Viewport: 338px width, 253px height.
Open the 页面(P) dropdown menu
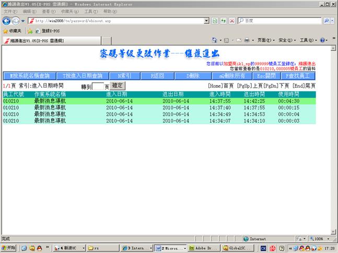pos(265,40)
